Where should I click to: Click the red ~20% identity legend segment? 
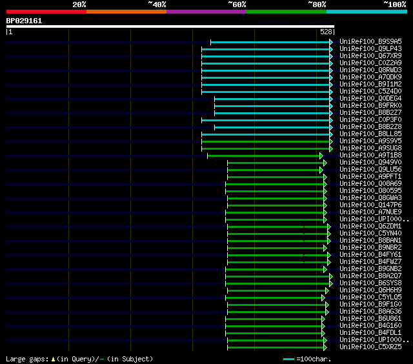(x=46, y=12)
